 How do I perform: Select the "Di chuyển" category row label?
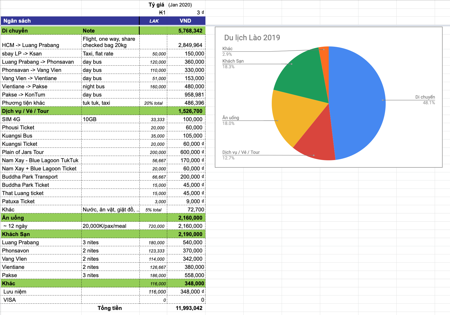click(15, 31)
